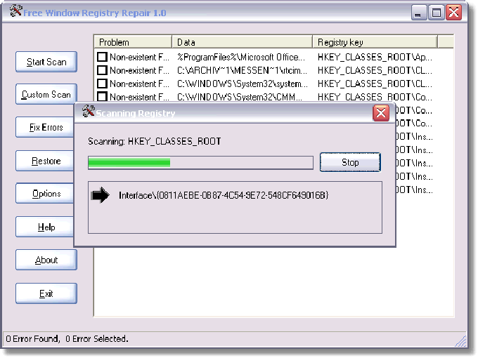Maximize the Free Window Registry Repair window
The image size is (478, 358).
pyautogui.click(x=437, y=13)
